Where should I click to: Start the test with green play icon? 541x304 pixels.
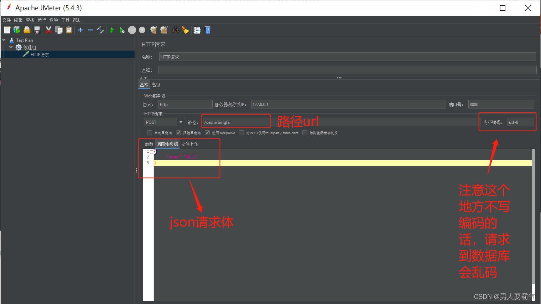(x=112, y=30)
